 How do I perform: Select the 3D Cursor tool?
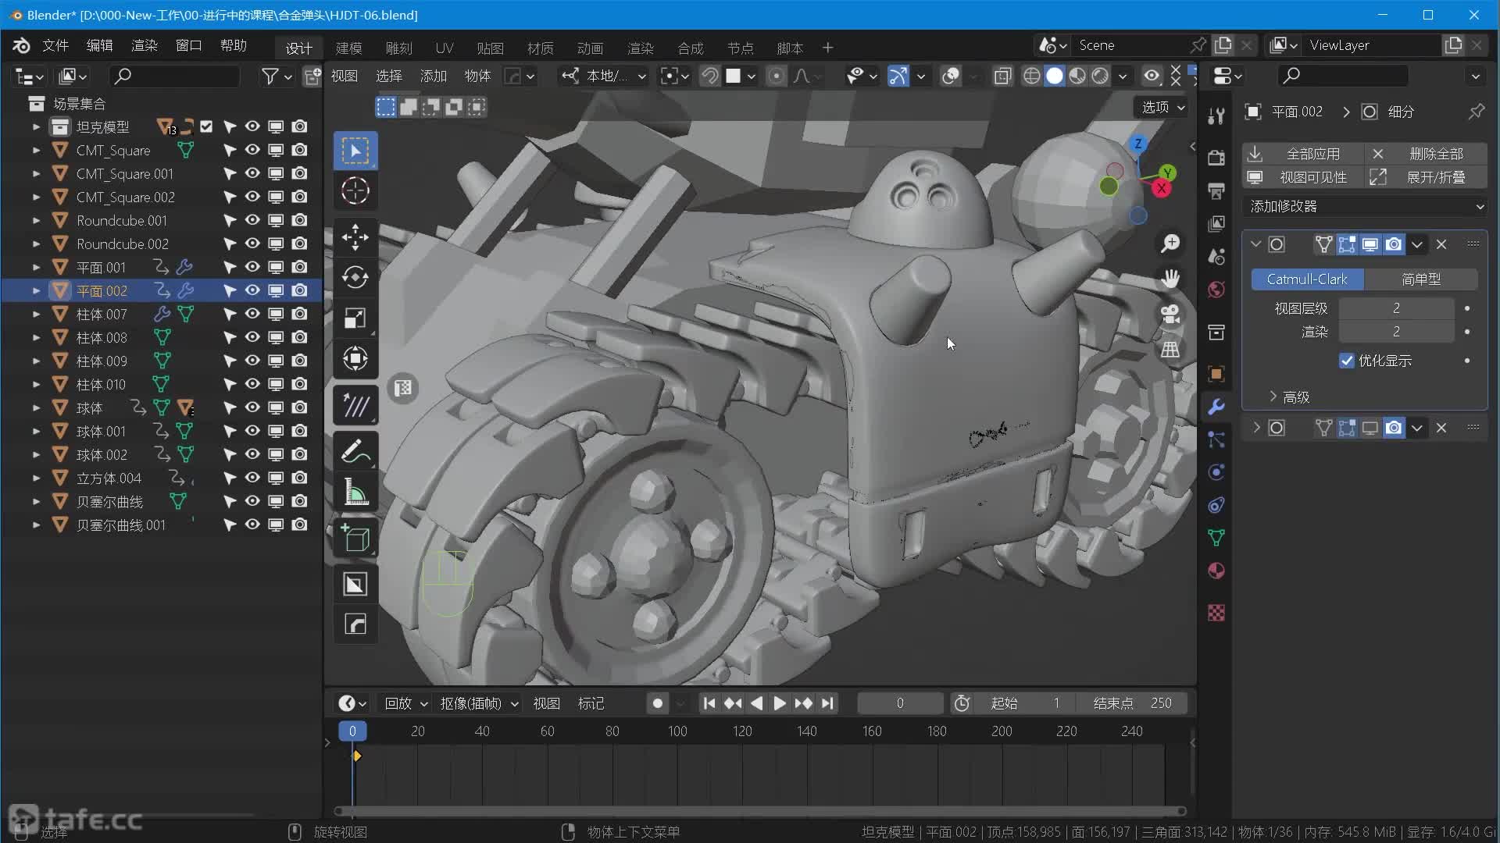point(355,190)
